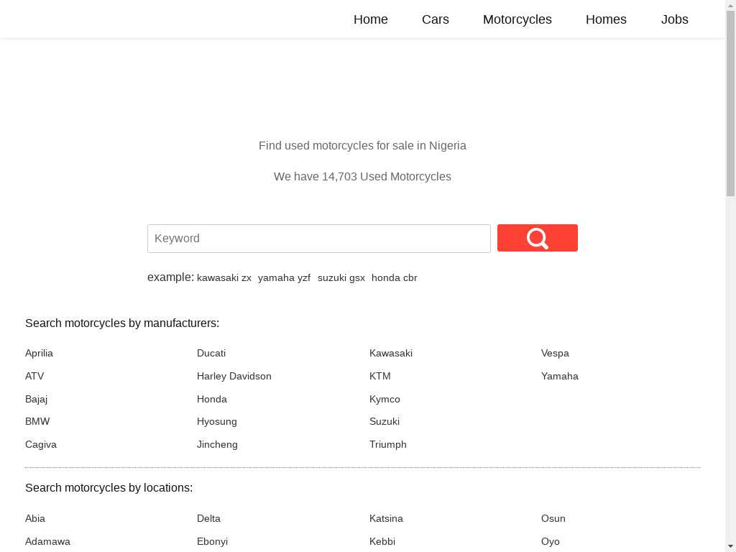736x552 pixels.
Task: Open the ATV manufacturer link
Action: click(x=34, y=376)
